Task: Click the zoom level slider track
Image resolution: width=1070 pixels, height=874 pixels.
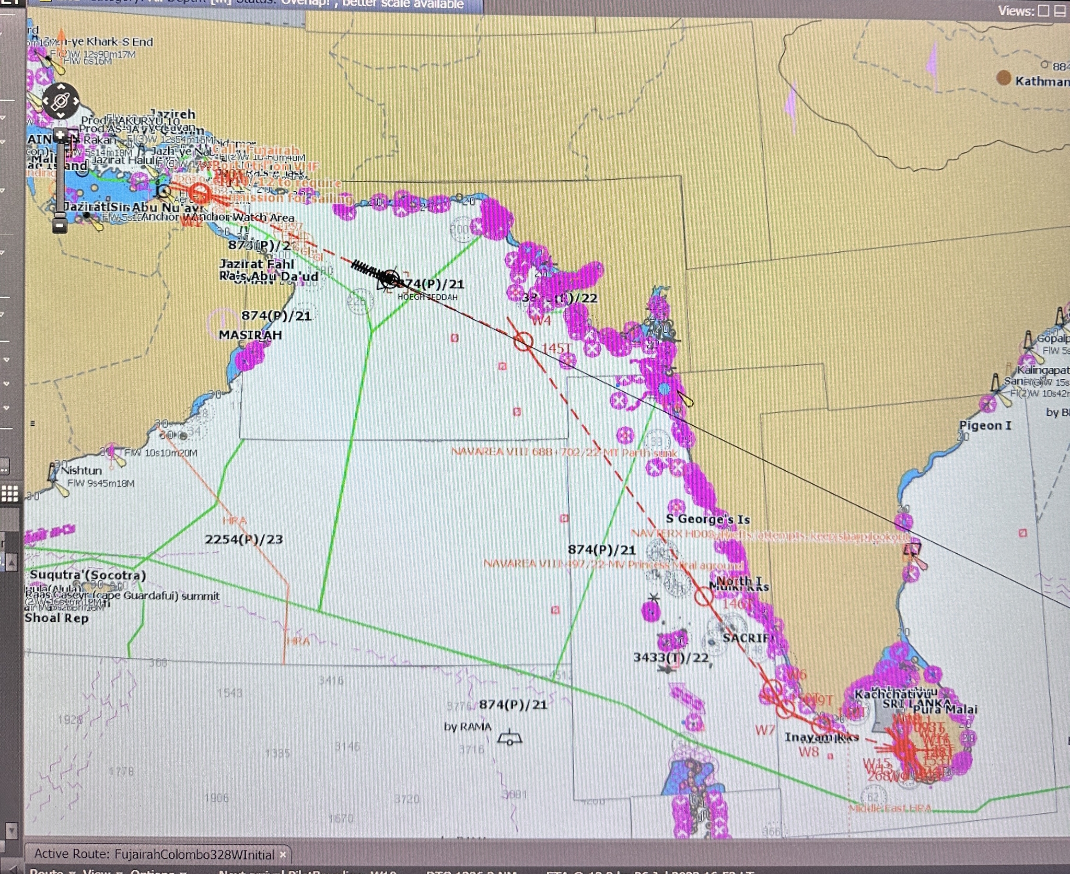Action: (60, 178)
